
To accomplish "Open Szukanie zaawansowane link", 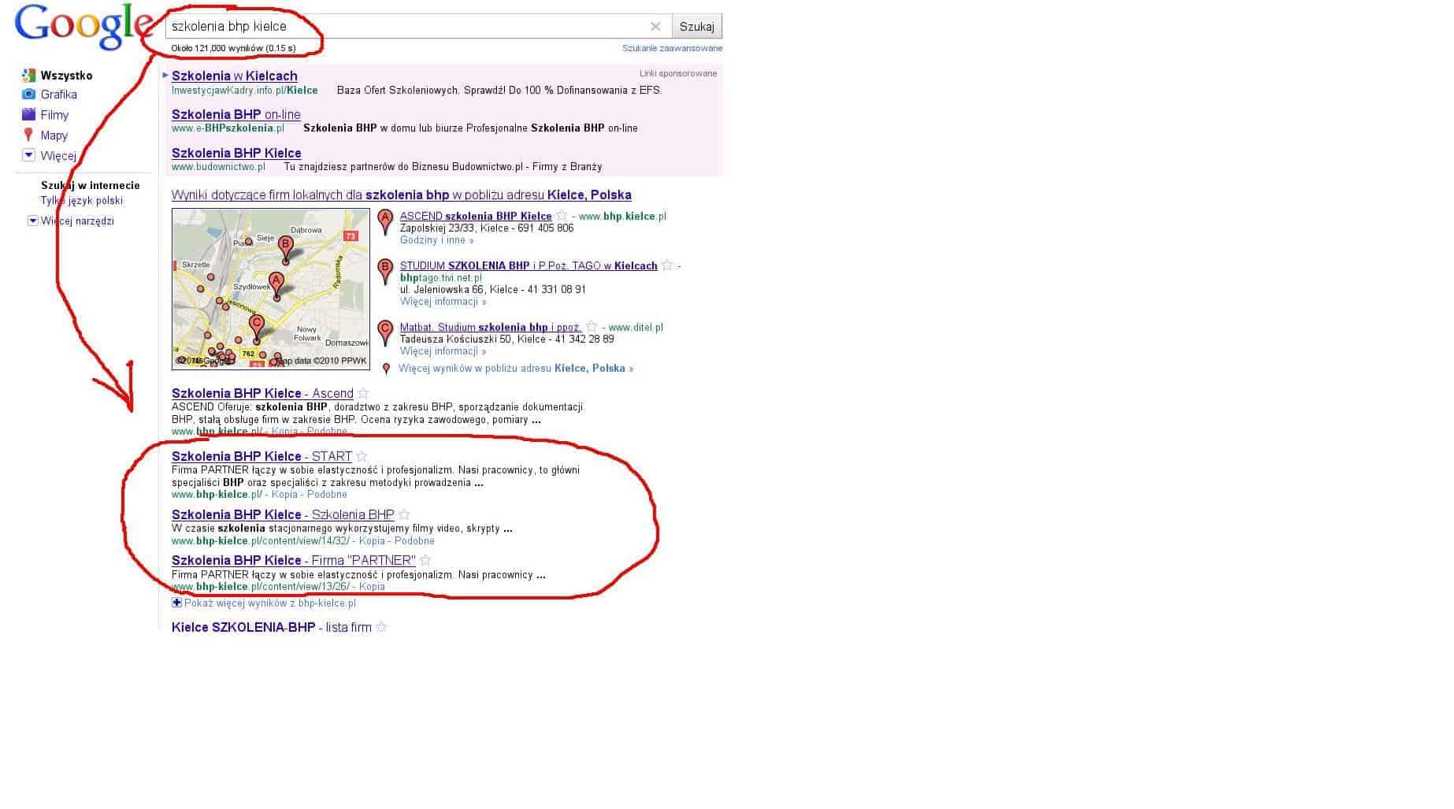I will coord(673,48).
